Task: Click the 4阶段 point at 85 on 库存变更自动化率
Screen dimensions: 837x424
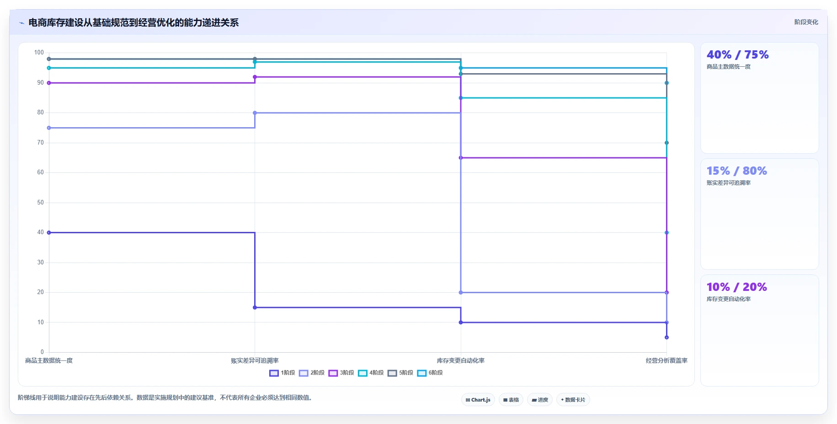Action: pyautogui.click(x=461, y=98)
